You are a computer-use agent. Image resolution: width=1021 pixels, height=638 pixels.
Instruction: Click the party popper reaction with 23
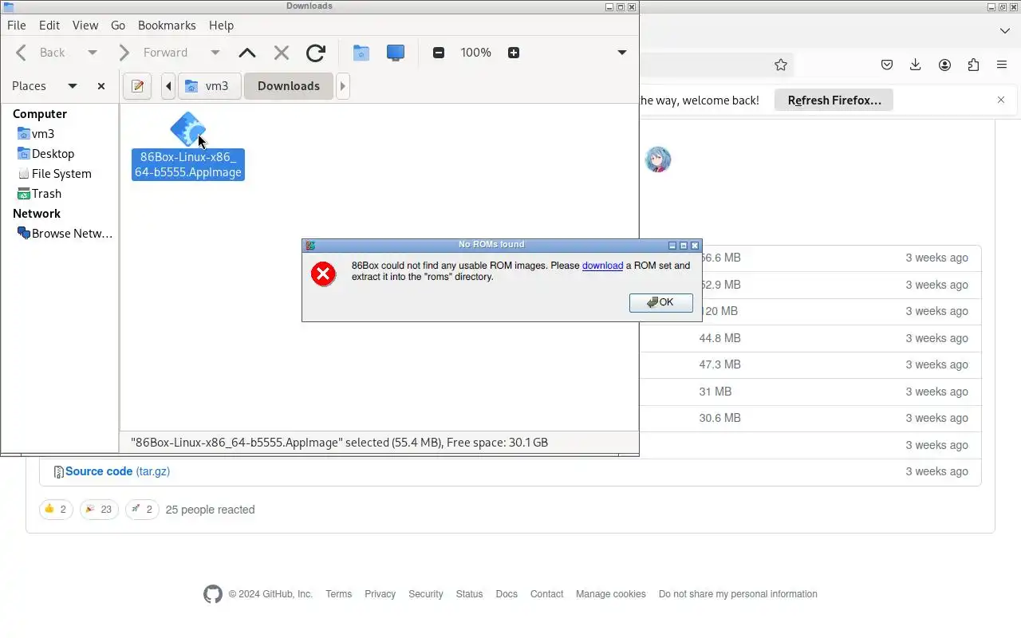99,510
